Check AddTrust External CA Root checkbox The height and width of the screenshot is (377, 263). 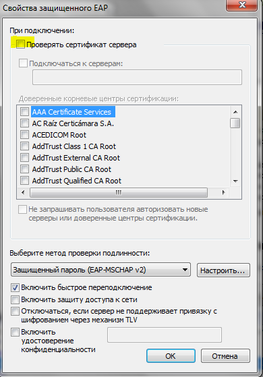point(24,158)
